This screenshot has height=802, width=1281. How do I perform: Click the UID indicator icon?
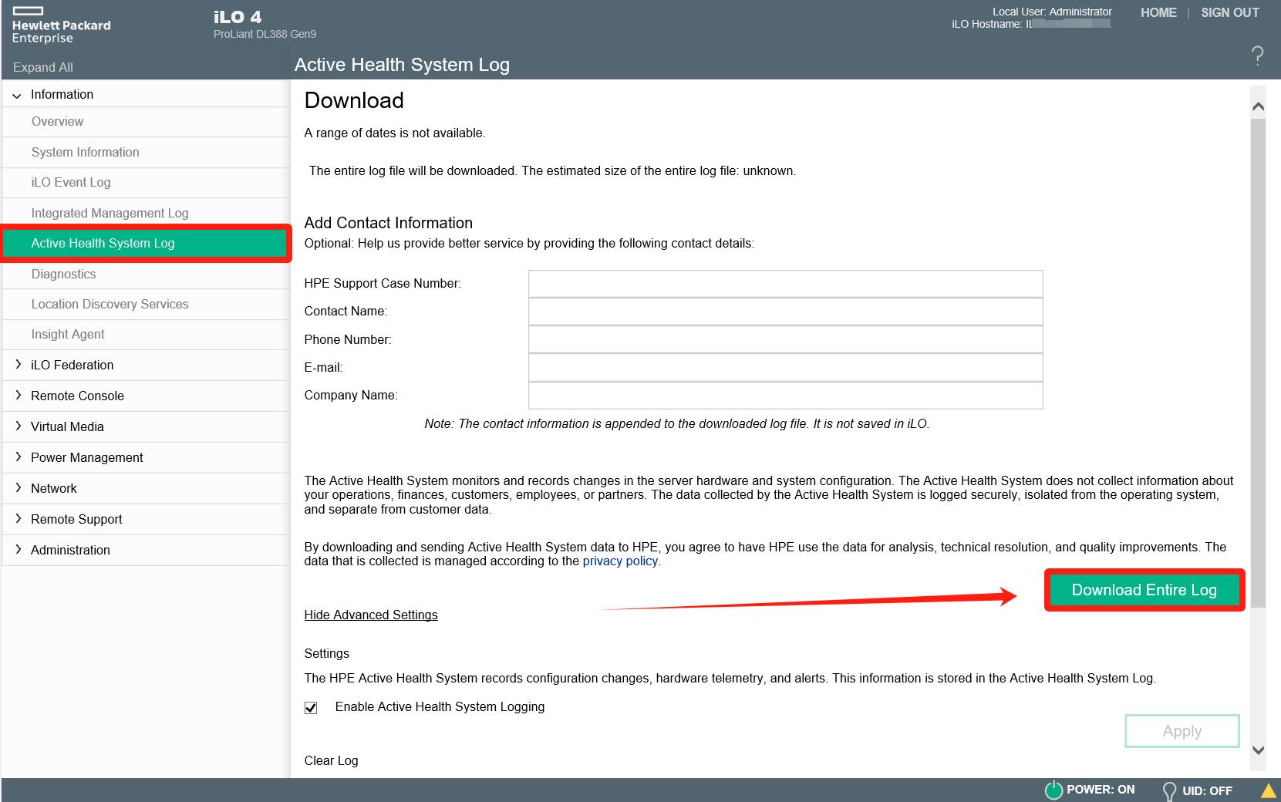tap(1169, 790)
